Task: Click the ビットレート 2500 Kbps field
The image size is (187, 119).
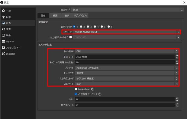Action: (125, 57)
